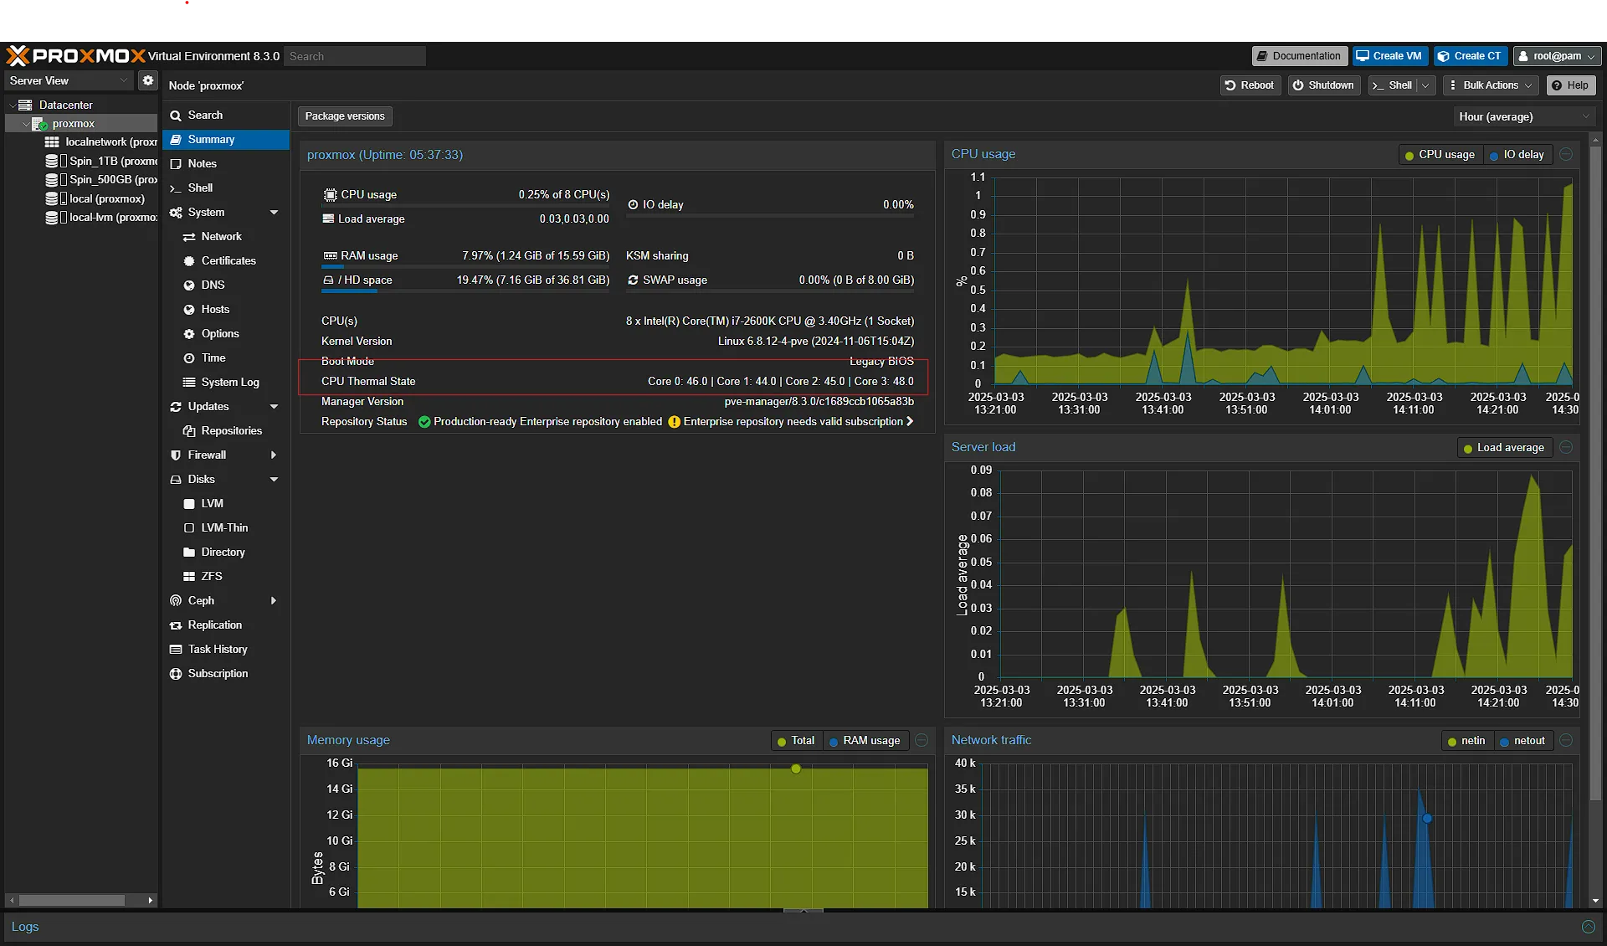Image resolution: width=1607 pixels, height=946 pixels.
Task: Open the root@pam user menu
Action: point(1557,56)
